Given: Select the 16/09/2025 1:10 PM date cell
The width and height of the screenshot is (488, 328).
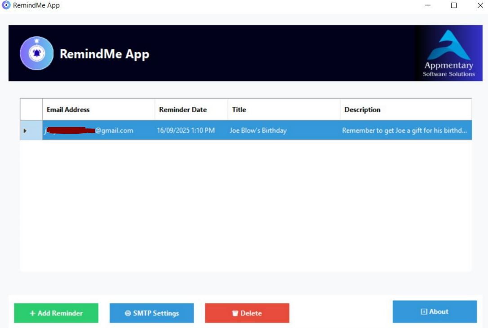Looking at the screenshot, I should [191, 130].
